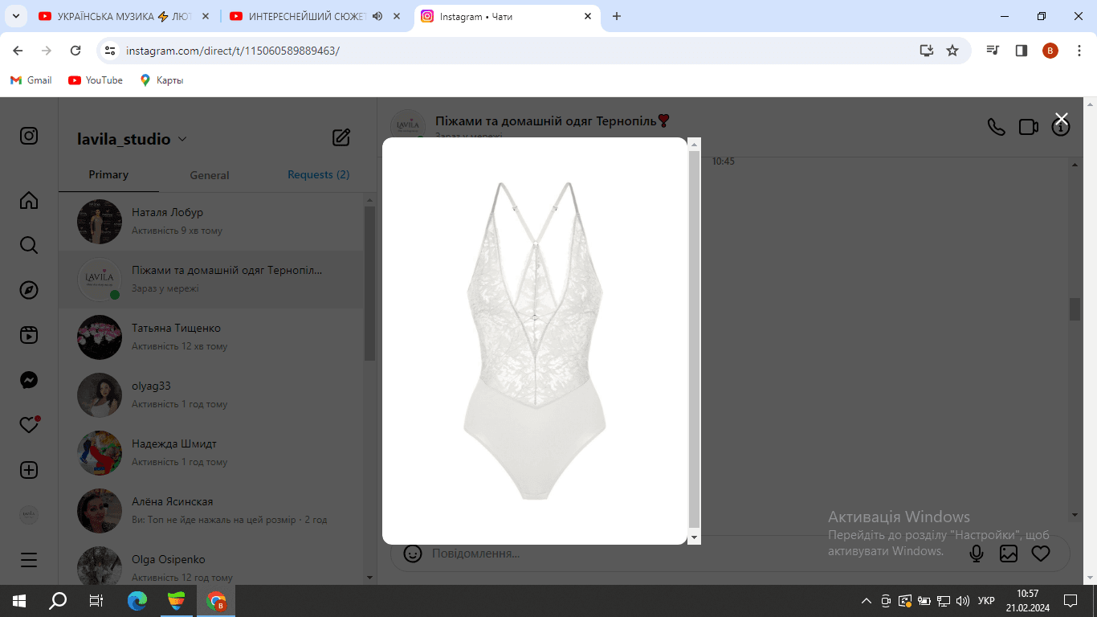The width and height of the screenshot is (1097, 617).
Task: Open the Requests (2) tab
Action: 319,174
